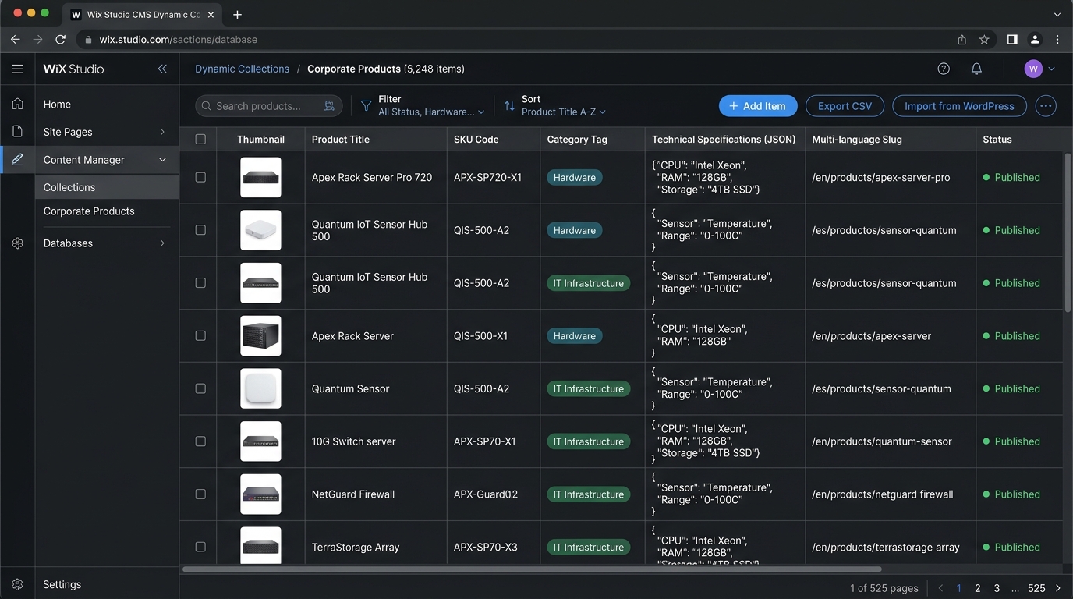Screen dimensions: 1073x599
Task: Go back in browser history
Action: click(16, 39)
